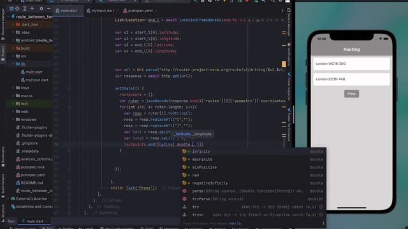Click the editor tabs more options icon
The width and height of the screenshot is (408, 229).
click(x=282, y=11)
